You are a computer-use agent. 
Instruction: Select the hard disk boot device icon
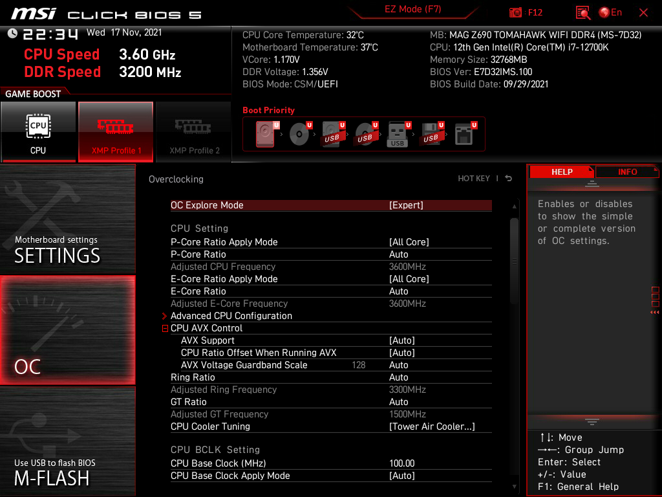[x=265, y=134]
